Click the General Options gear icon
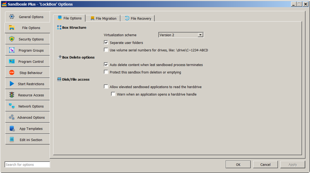The height and width of the screenshot is (173, 310). pos(12,17)
